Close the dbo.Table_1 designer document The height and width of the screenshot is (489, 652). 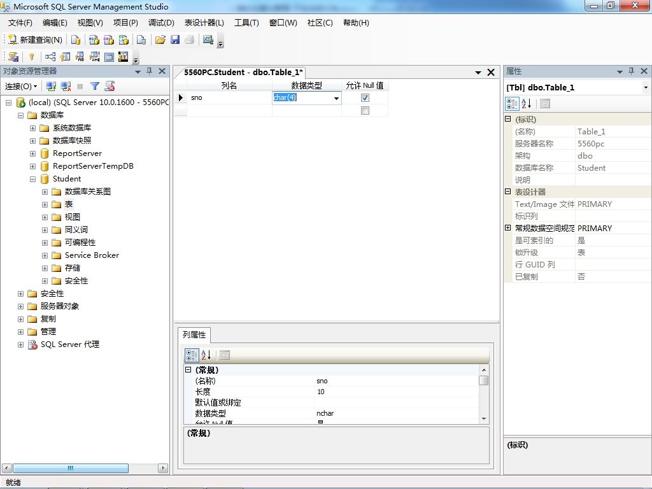pos(491,73)
